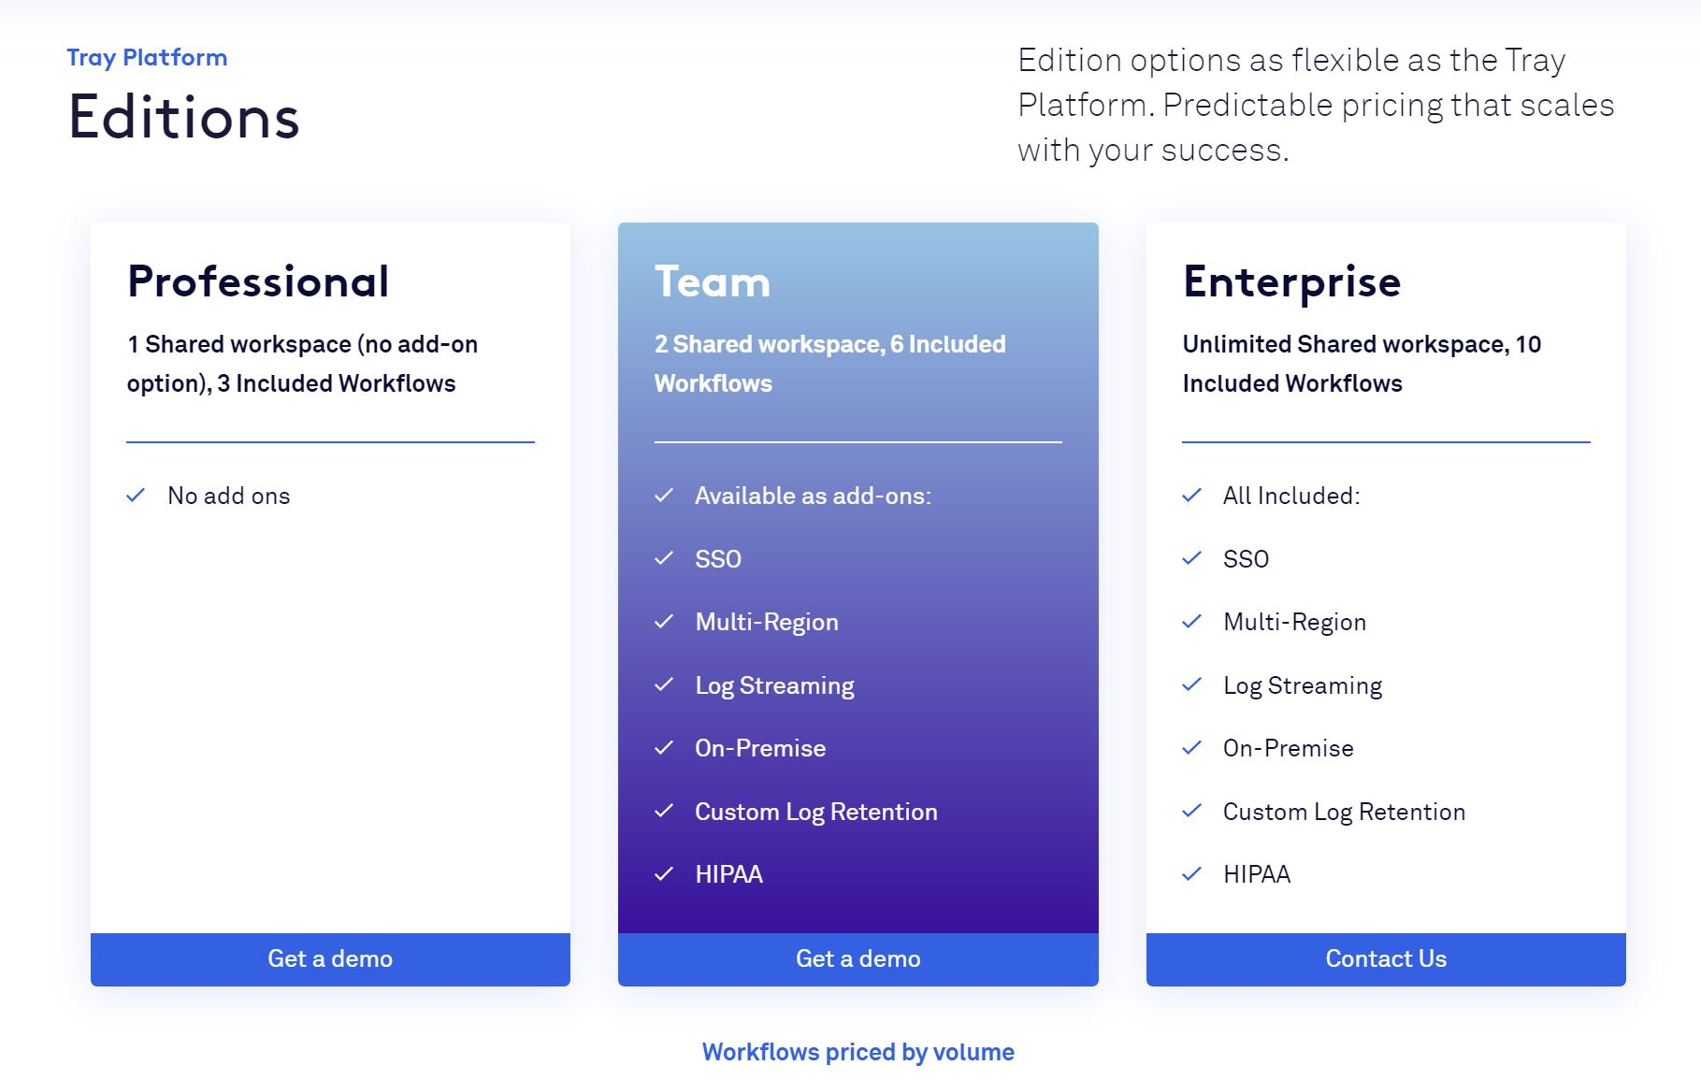Click the No add ons text
Screen dimensions: 1701x1080
click(229, 496)
